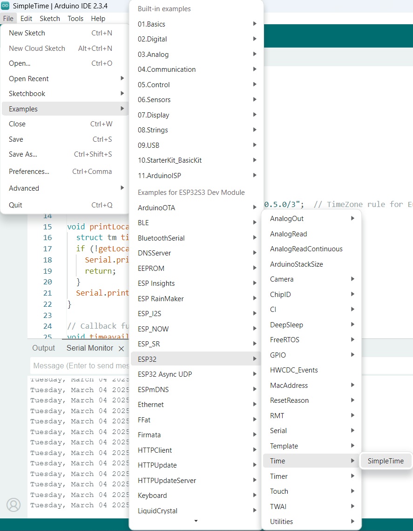This screenshot has width=413, height=531.
Task: Click the user account icon in sidebar
Action: coord(14,504)
